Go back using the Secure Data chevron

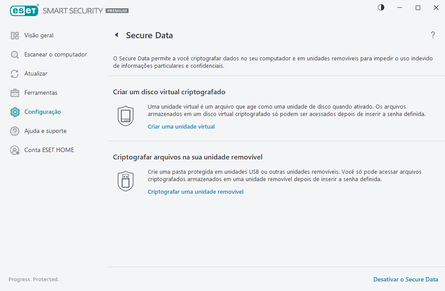tap(116, 35)
